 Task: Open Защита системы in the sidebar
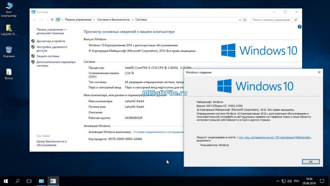[x=48, y=56]
